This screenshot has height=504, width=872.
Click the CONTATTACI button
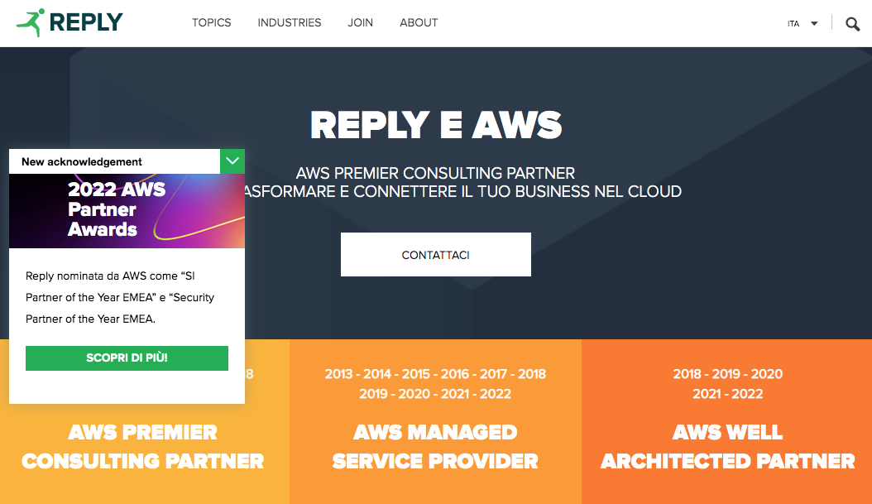point(435,254)
